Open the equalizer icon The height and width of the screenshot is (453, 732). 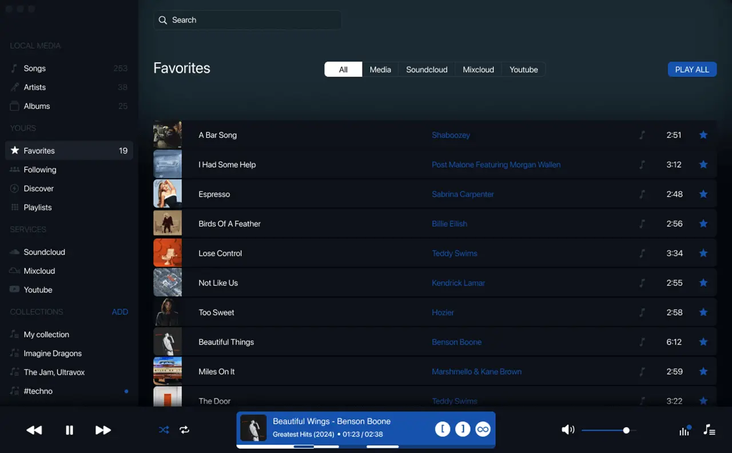(685, 430)
